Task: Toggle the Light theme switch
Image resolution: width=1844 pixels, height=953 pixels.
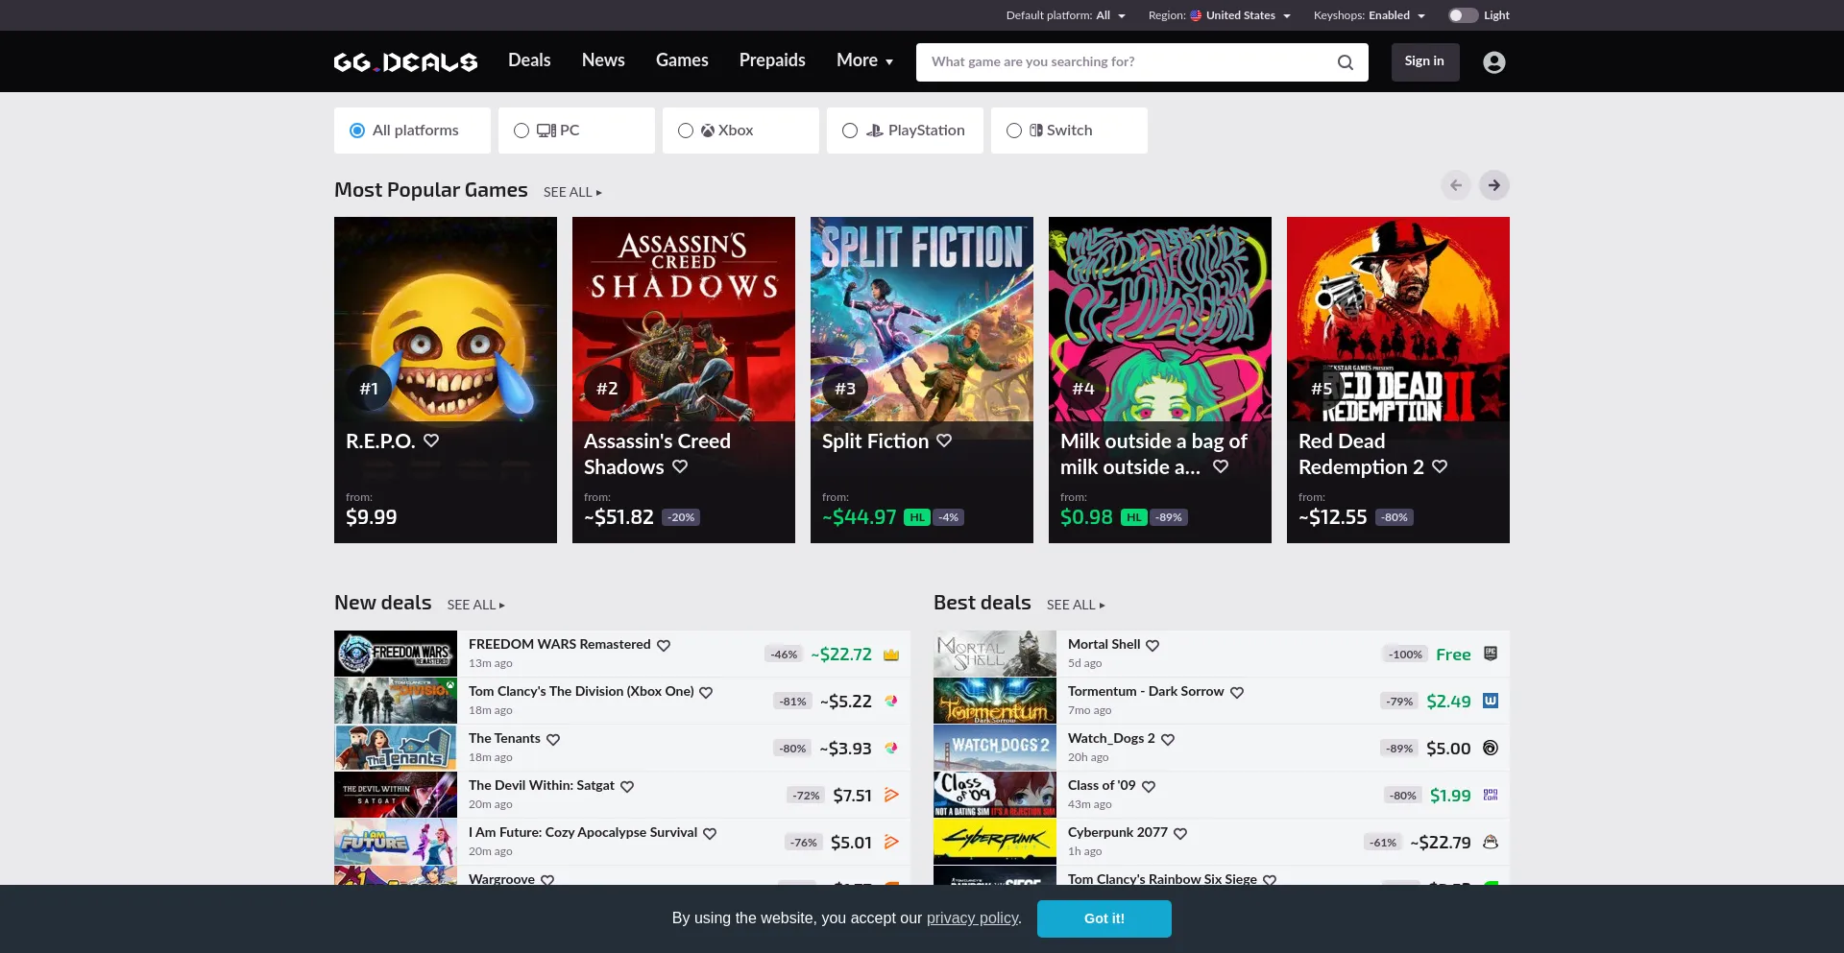Action: pyautogui.click(x=1463, y=15)
